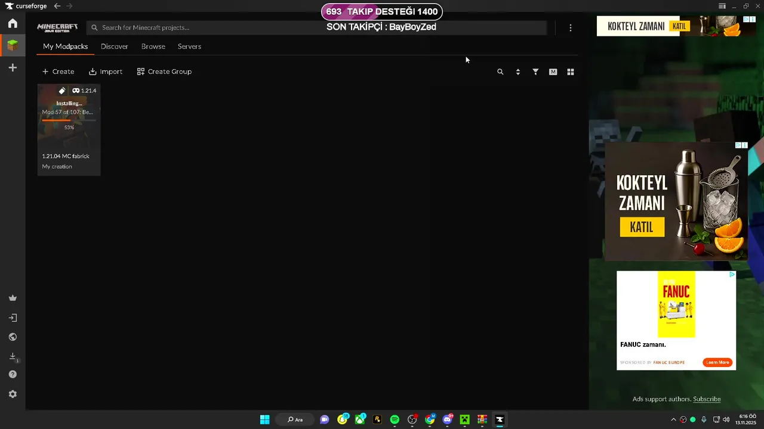Screen dimensions: 764x429
Task: Click the microphone icon in system tray
Action: point(704,419)
